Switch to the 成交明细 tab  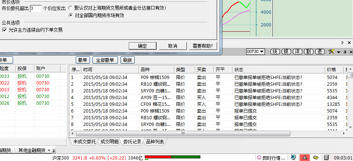click(109, 142)
